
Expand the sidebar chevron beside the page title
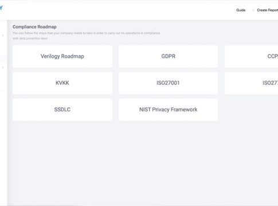3,35
